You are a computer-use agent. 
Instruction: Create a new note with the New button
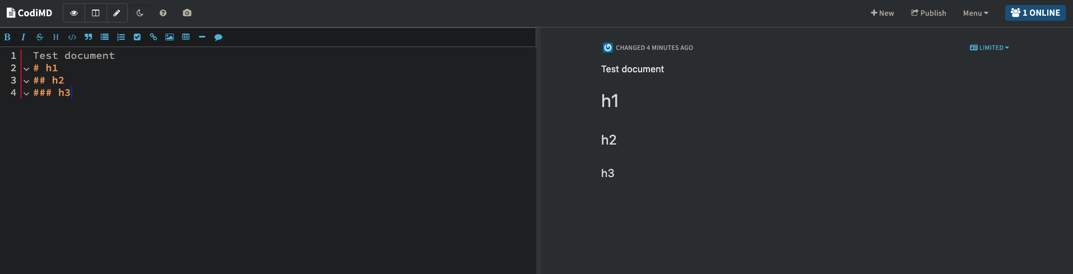(x=882, y=13)
